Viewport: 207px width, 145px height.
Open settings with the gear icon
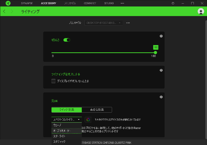pos(173,3)
